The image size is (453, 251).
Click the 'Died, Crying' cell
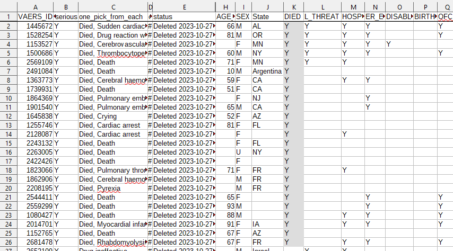point(113,116)
